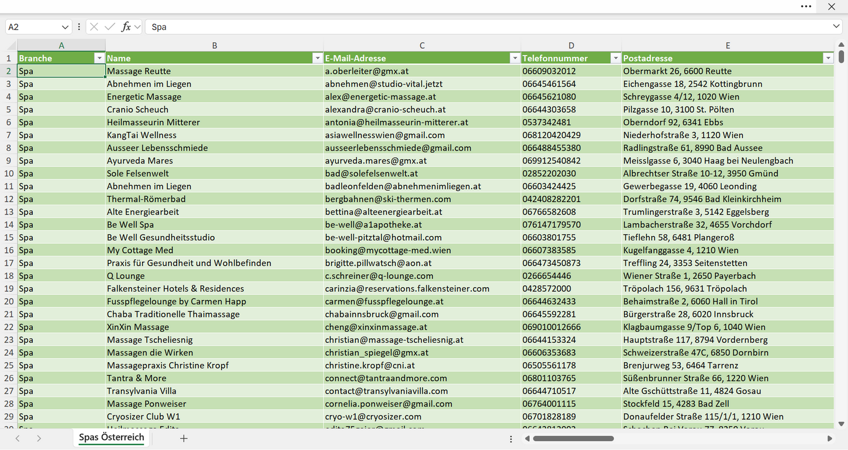The height and width of the screenshot is (450, 848).
Task: Click the vertical scrollbar down arrow
Action: [842, 424]
